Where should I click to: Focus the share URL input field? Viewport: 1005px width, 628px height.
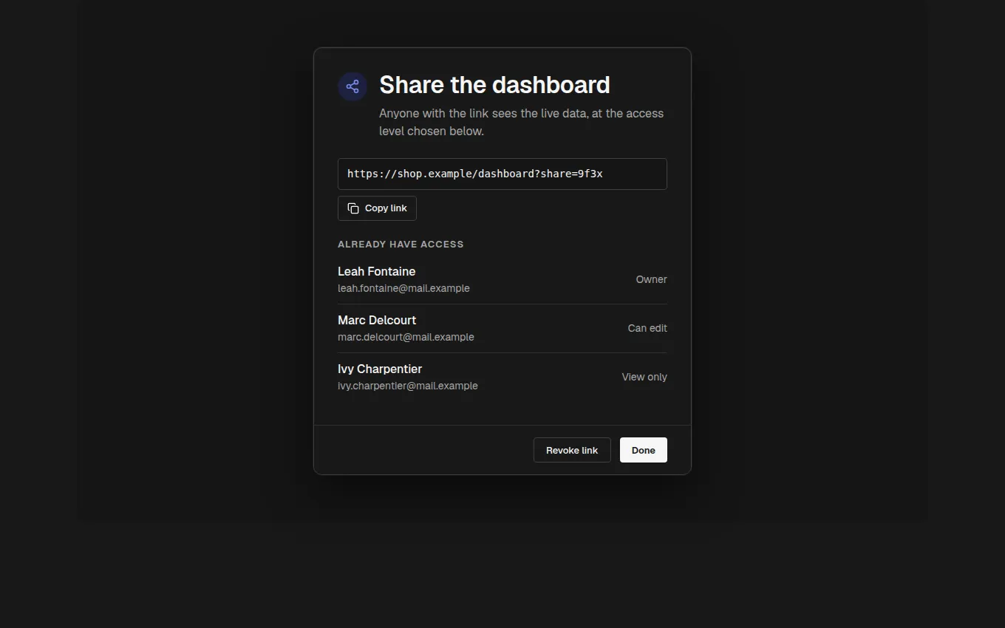tap(502, 174)
